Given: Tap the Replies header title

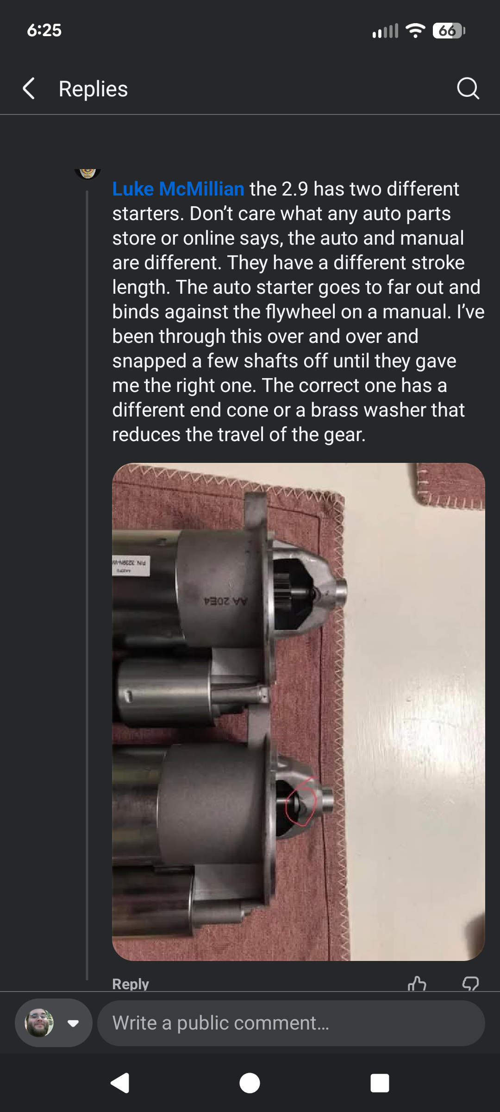Looking at the screenshot, I should point(93,89).
